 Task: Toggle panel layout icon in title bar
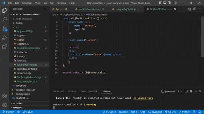click(x=165, y=3)
